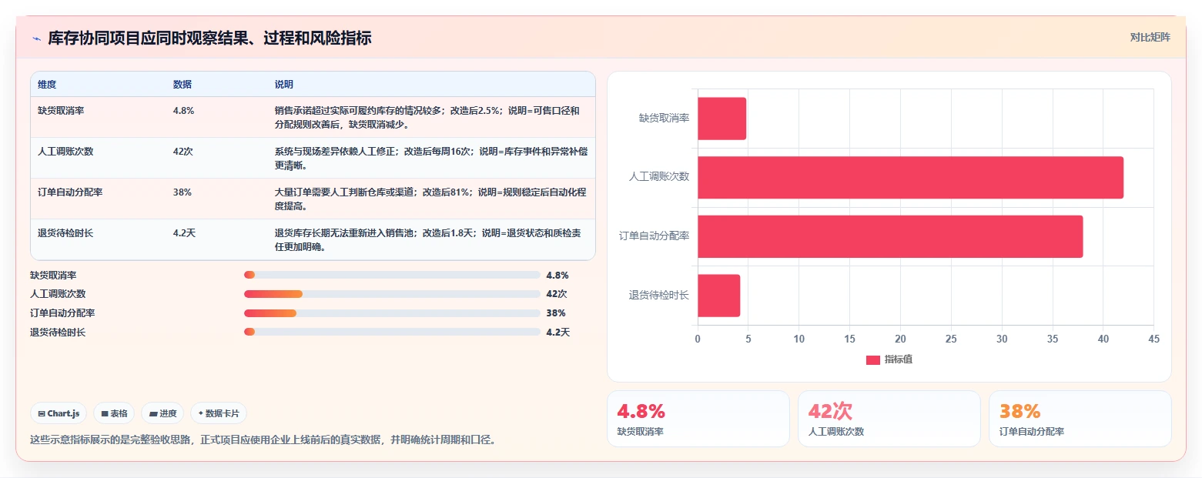Click the 4.2天 value beside progress bar
Viewport: 1202px width, 478px height.
tap(558, 332)
